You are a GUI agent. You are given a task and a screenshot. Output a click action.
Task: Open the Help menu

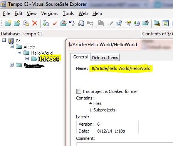(x=97, y=13)
